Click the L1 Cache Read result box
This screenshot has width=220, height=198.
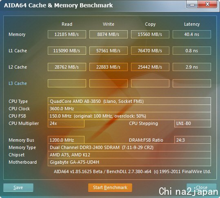click(67, 51)
